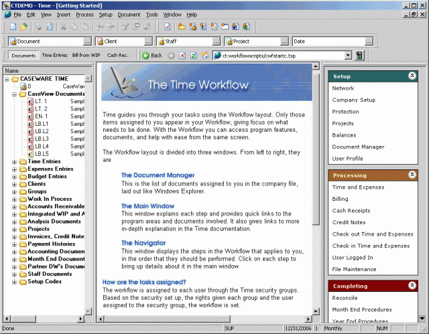429x334 pixels.
Task: Click Company Setup in Setup panel
Action: (353, 100)
